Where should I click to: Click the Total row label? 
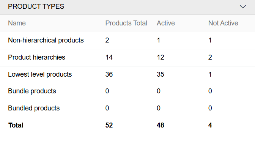tap(16, 125)
